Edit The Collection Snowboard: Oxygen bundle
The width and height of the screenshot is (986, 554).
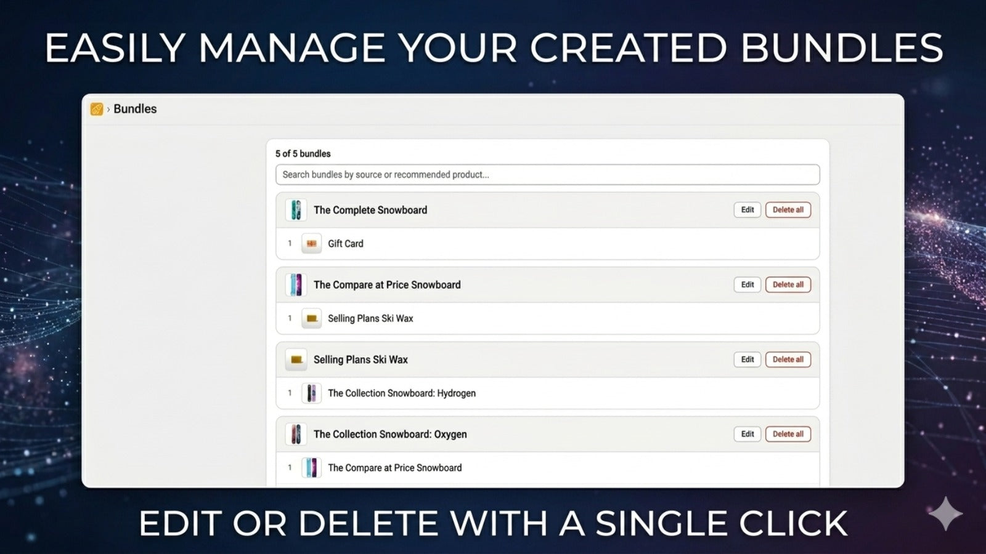[x=748, y=434]
